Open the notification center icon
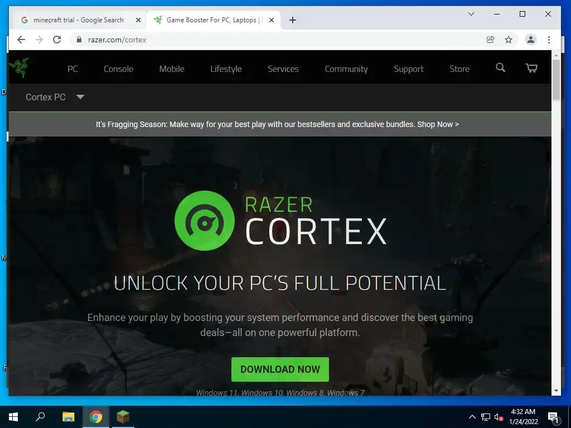571x428 pixels. click(553, 417)
